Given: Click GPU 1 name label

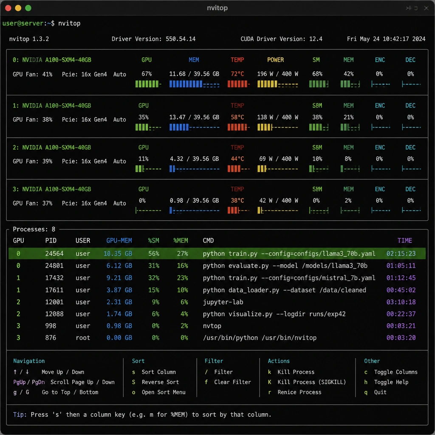Looking at the screenshot, I should point(56,106).
